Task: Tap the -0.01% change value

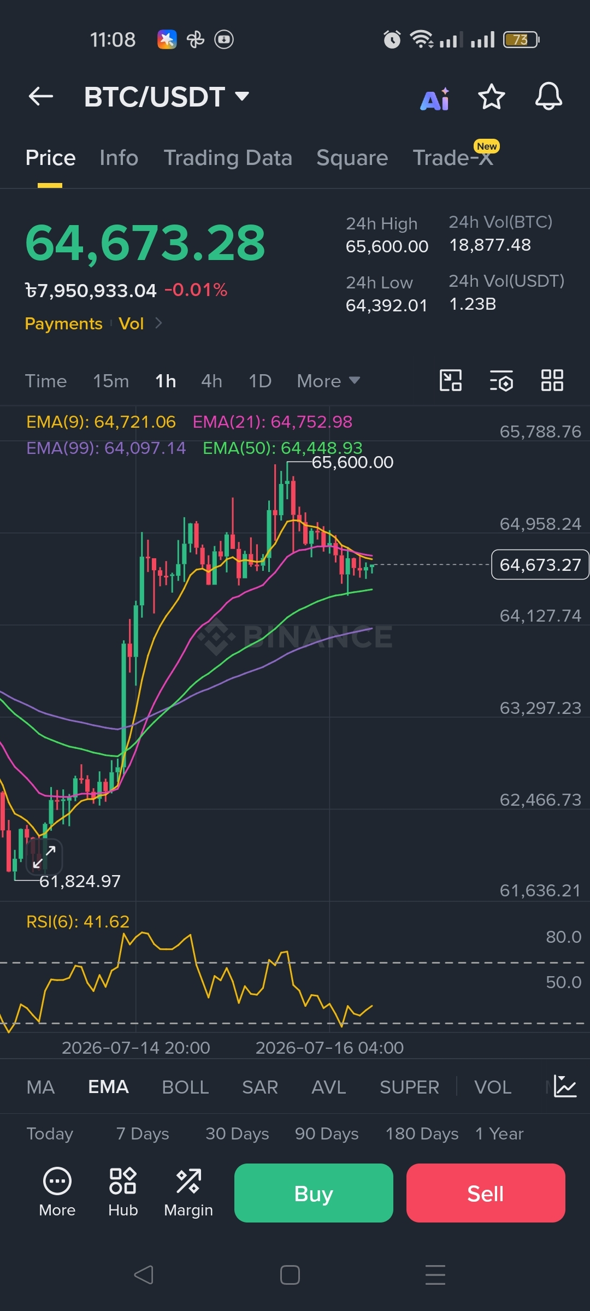Action: click(196, 290)
